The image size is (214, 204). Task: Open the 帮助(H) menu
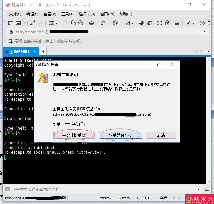pos(126,14)
